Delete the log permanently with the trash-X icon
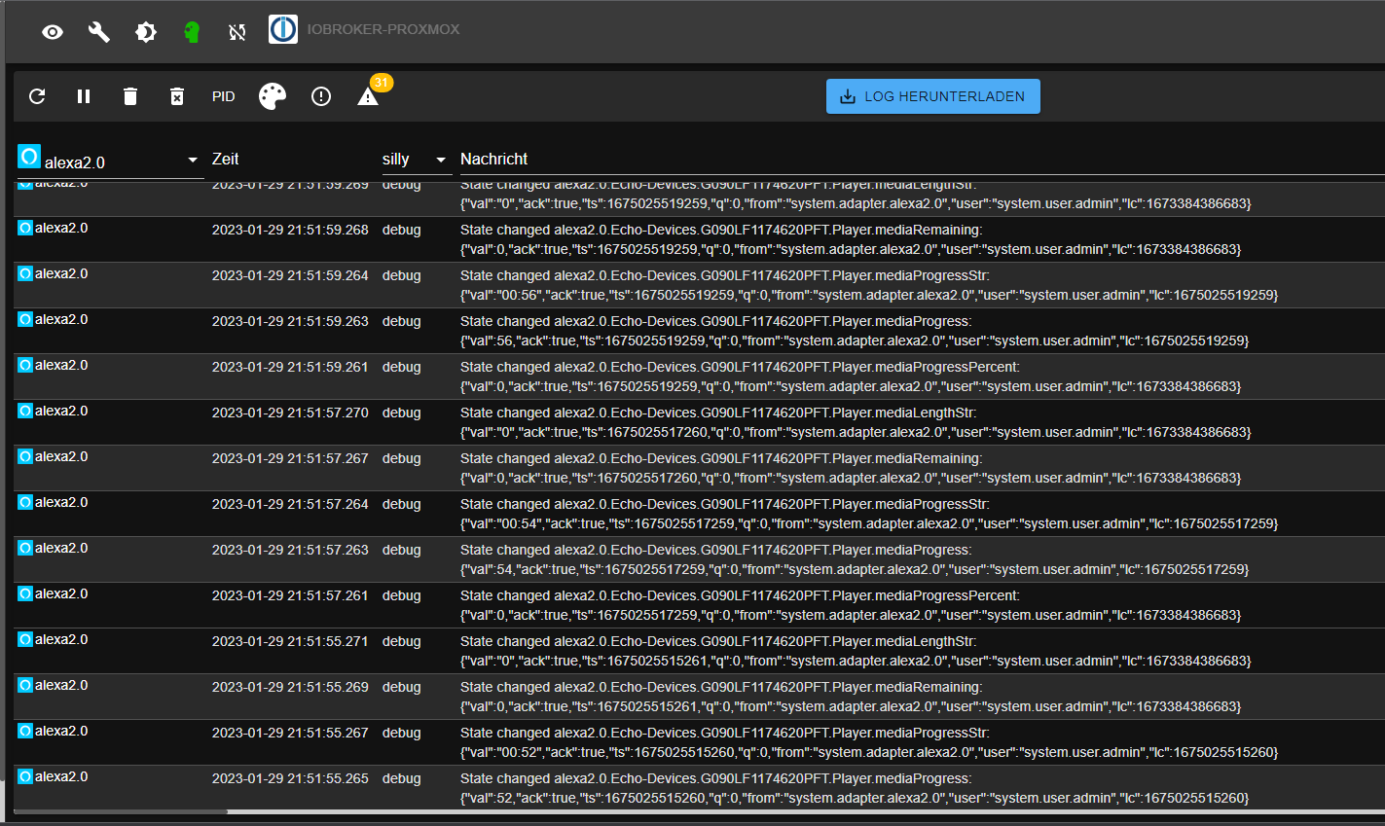This screenshot has height=826, width=1385. pos(177,96)
